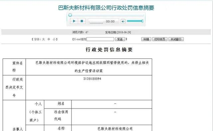This screenshot has width=213, height=131.
Task: Click the 发布日期 [2018-06-29] text
Action: (118, 32)
